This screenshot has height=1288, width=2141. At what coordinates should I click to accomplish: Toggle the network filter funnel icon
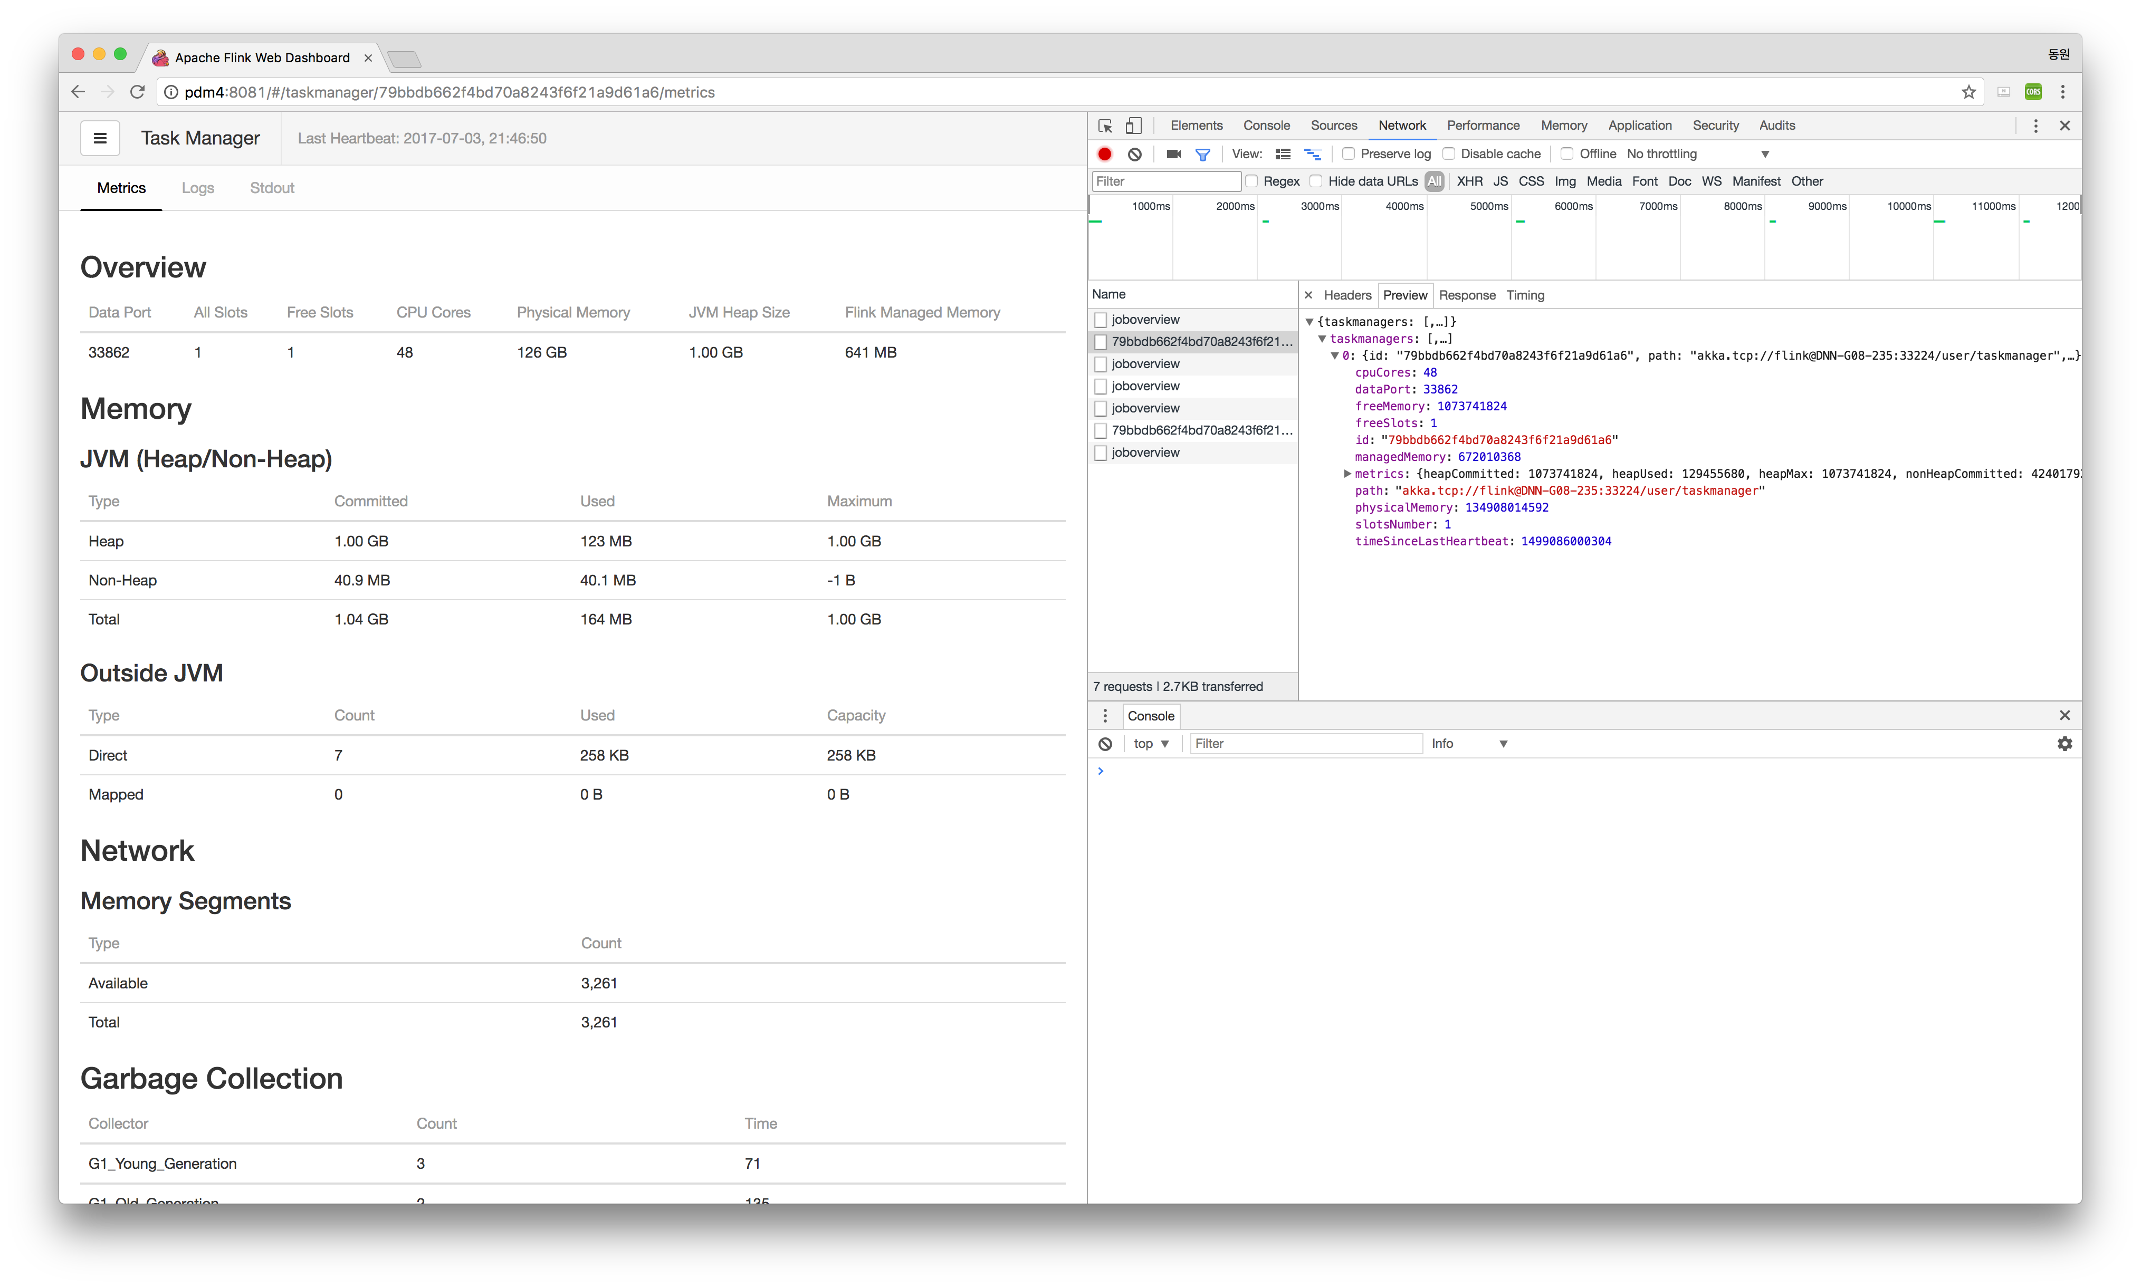click(1202, 153)
